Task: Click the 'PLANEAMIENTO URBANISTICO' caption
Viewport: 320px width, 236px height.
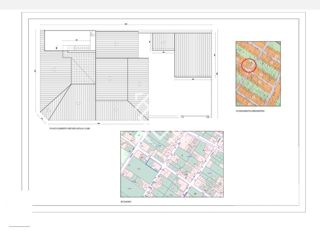Action: tap(250, 111)
